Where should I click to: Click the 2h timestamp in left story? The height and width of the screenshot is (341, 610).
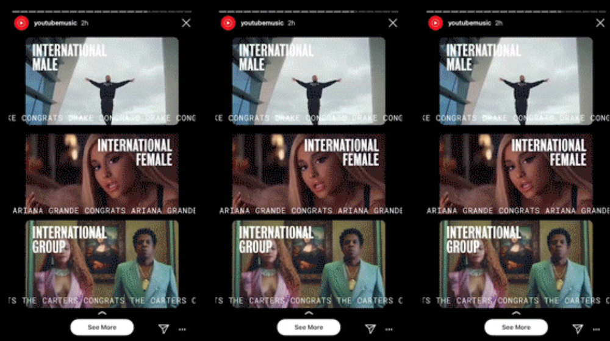coord(84,23)
